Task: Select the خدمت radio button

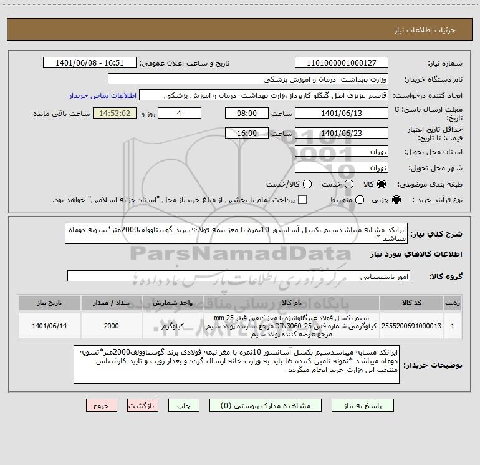Action: click(349, 184)
